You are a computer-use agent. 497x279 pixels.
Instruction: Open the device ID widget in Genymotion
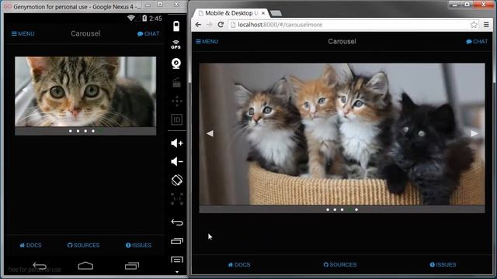[x=176, y=120]
